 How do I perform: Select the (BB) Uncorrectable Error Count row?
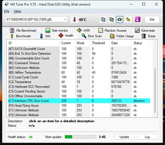click(79, 58)
